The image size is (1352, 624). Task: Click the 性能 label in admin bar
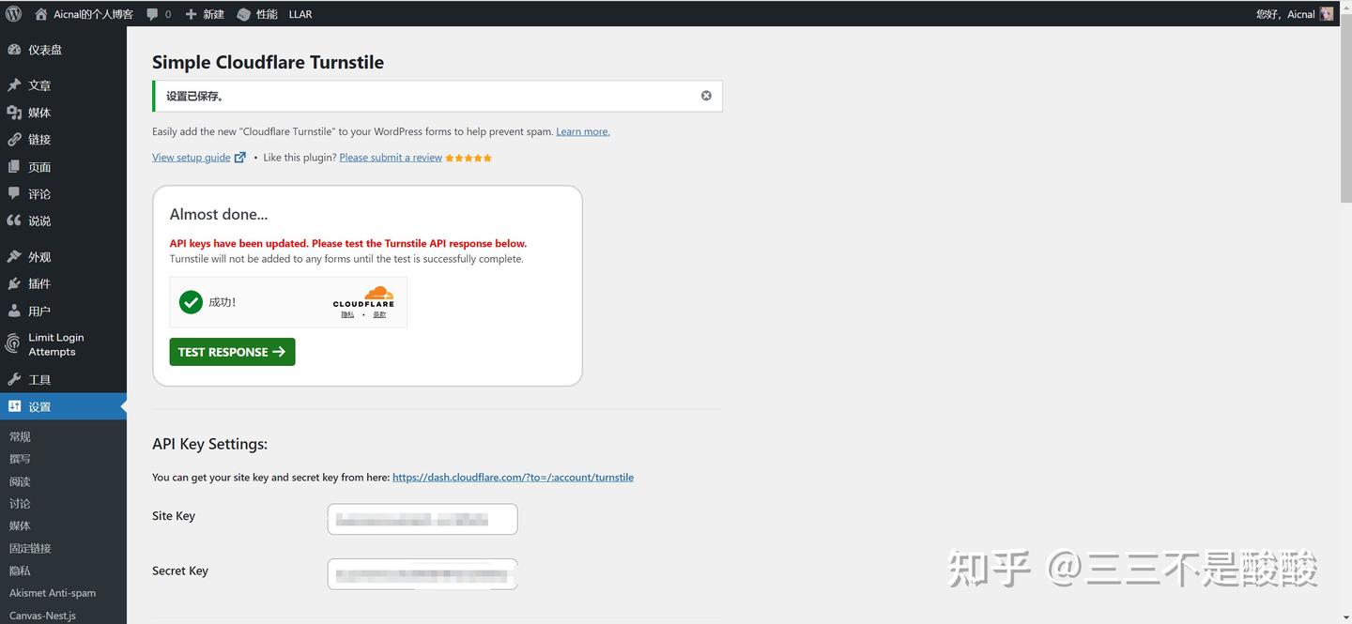[x=267, y=14]
